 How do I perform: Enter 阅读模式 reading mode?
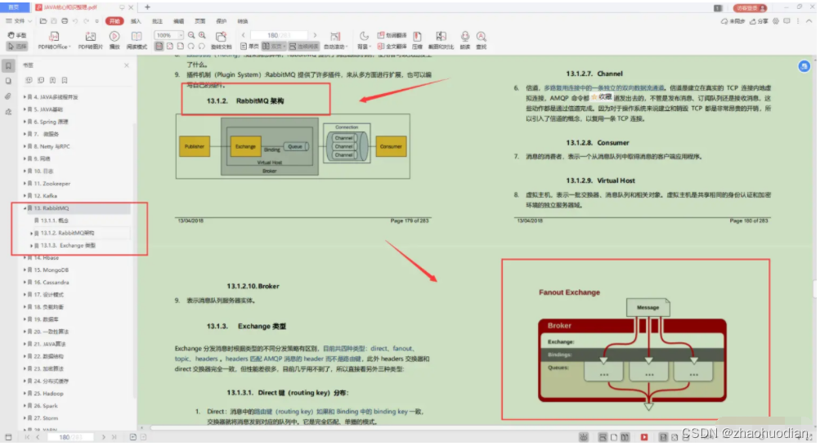pos(137,40)
